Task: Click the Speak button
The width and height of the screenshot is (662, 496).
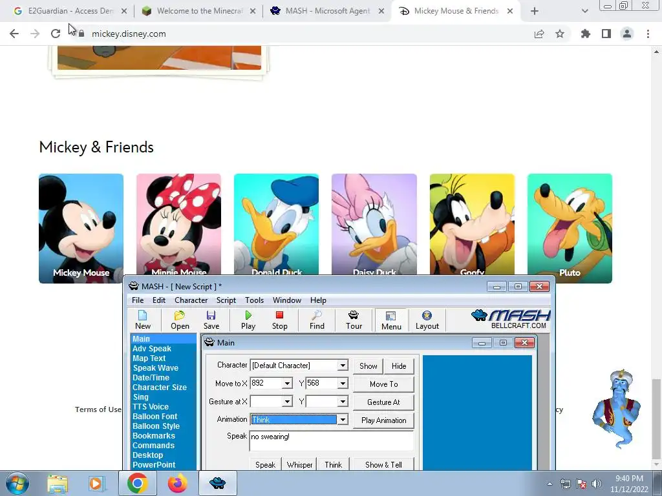Action: tap(265, 464)
